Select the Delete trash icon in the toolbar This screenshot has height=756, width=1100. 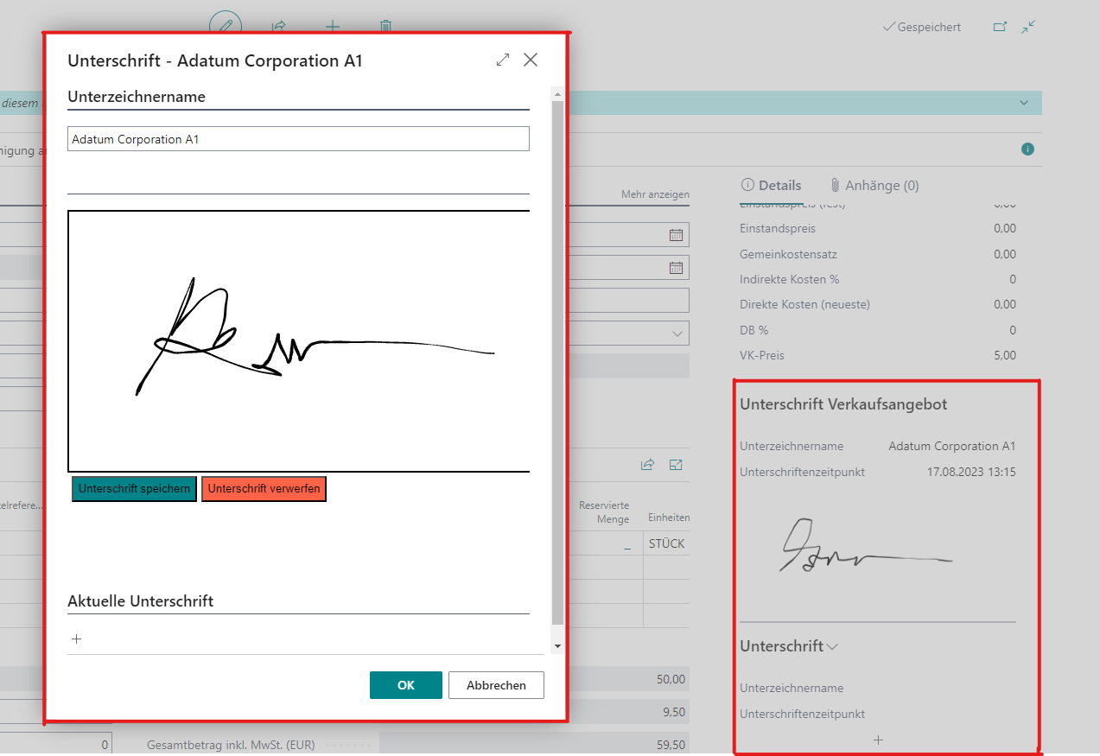coord(385,27)
